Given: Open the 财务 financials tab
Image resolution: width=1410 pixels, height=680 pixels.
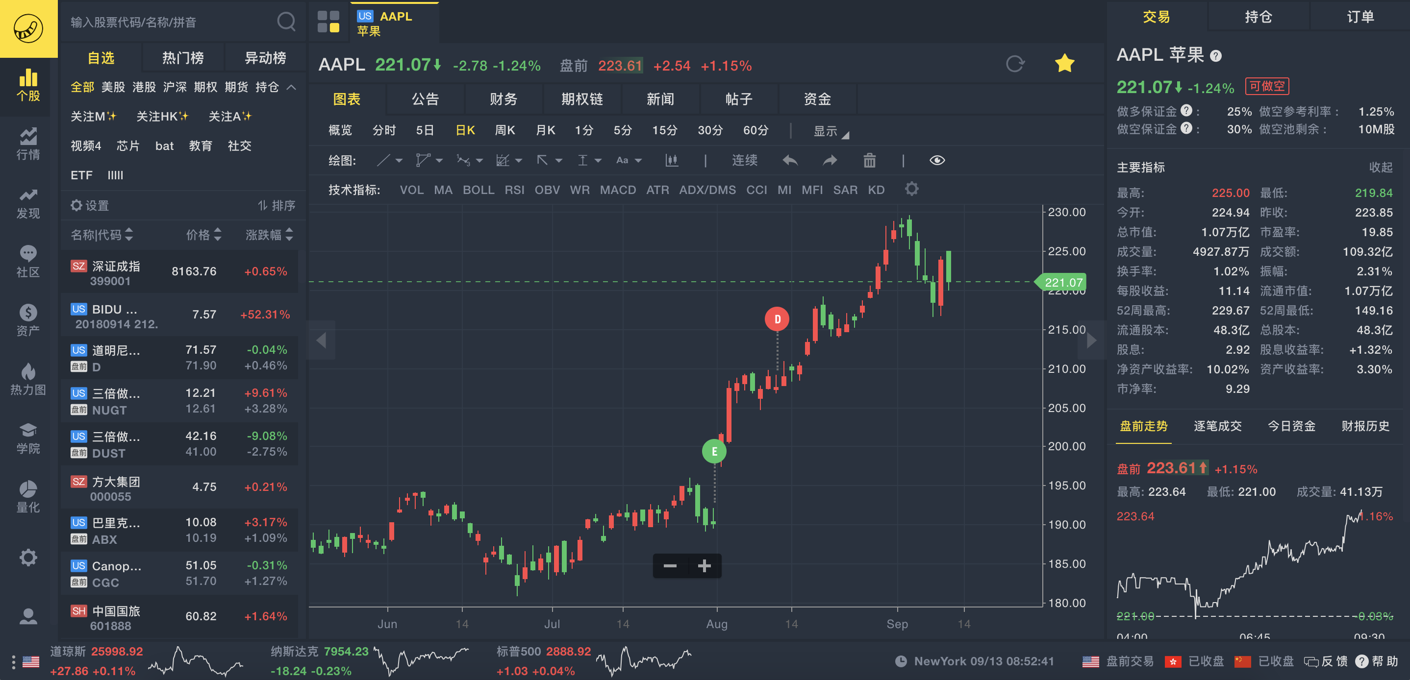Looking at the screenshot, I should click(x=504, y=99).
